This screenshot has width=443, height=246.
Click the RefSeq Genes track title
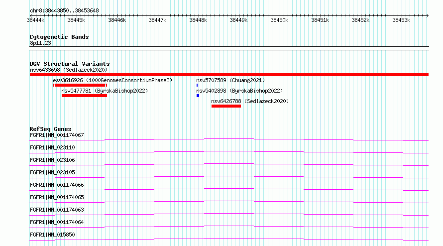pos(50,129)
